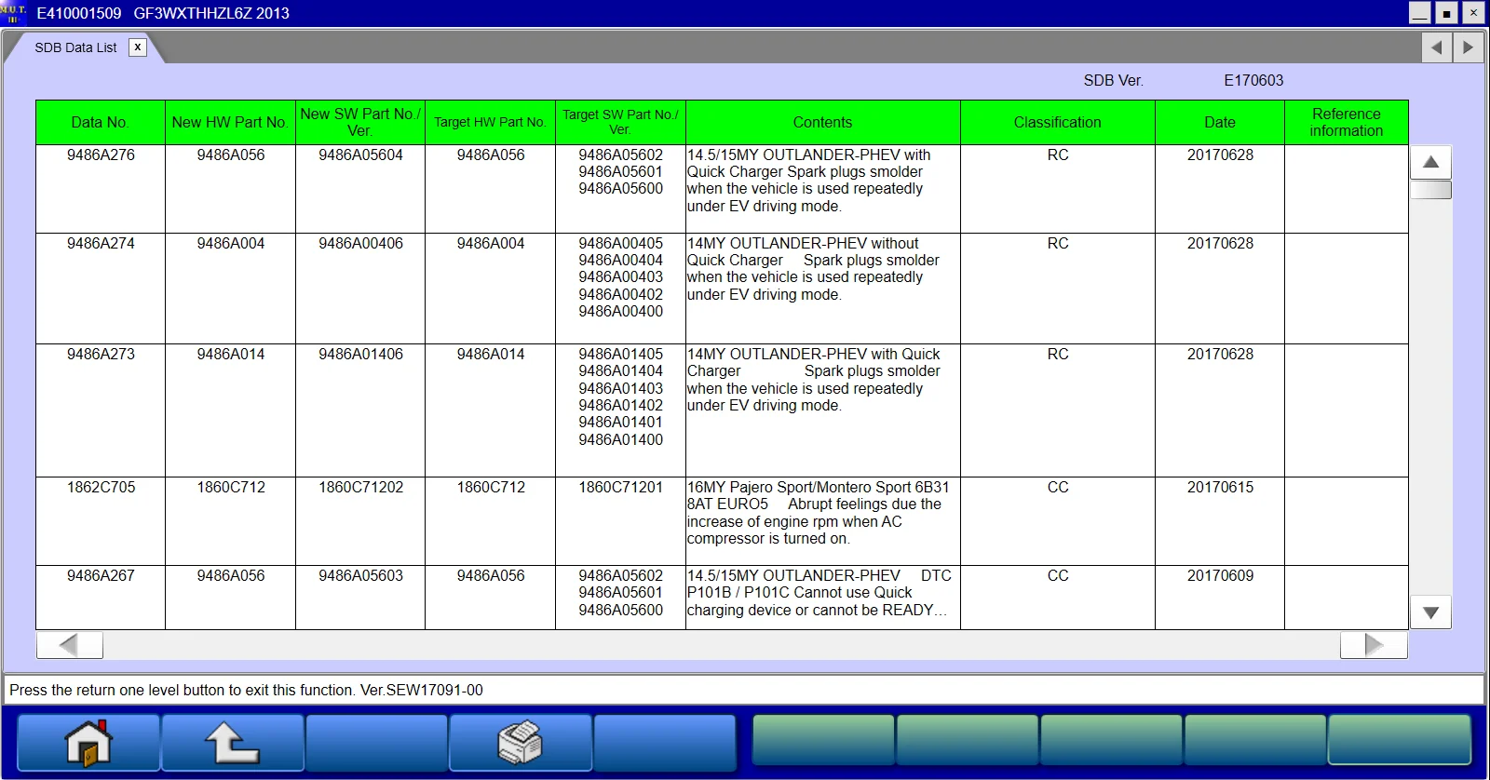Minimize the application window
This screenshot has height=780, width=1490.
1419,13
